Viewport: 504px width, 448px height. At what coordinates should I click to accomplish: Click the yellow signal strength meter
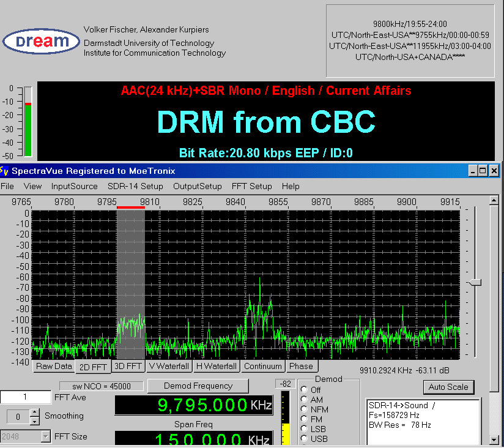click(285, 418)
